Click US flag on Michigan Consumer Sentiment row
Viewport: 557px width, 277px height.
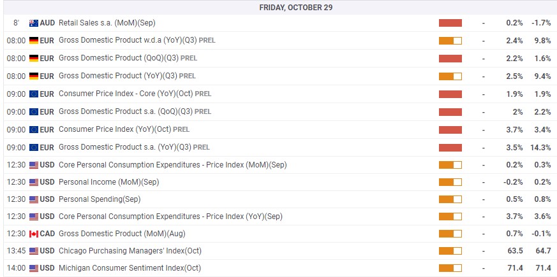coord(34,268)
